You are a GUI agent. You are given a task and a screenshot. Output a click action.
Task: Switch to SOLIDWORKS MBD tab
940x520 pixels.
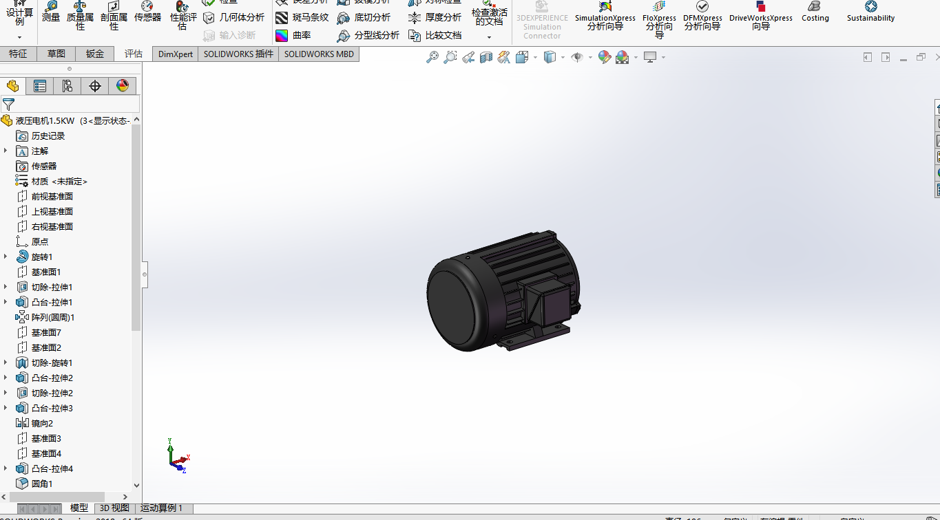pos(319,54)
